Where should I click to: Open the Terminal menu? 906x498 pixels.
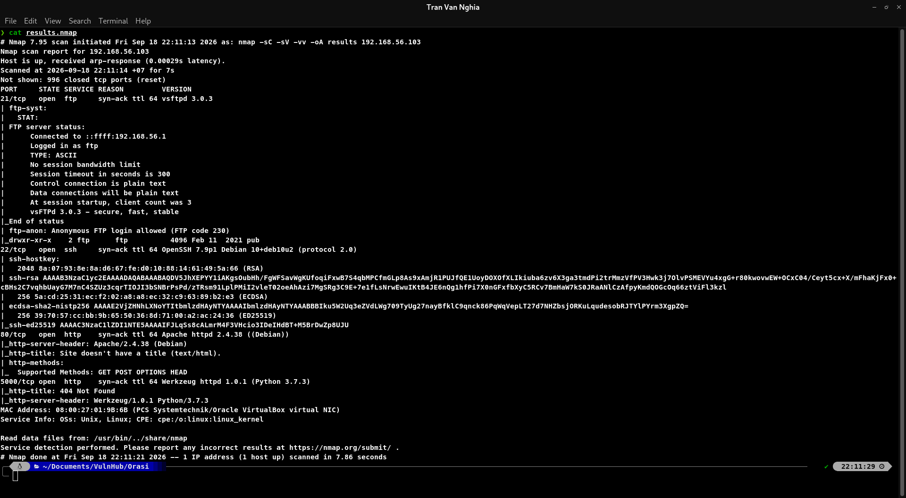tap(113, 21)
